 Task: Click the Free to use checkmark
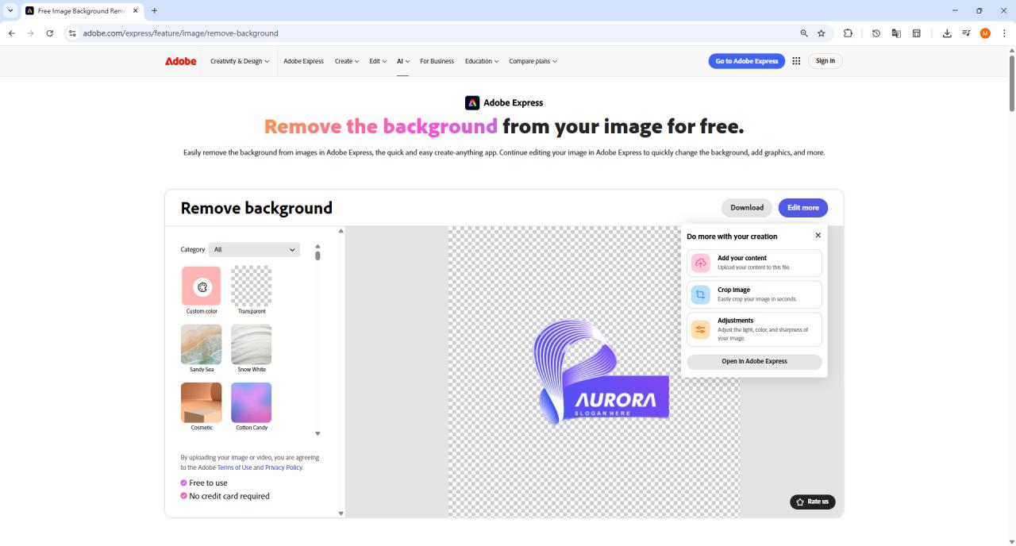(183, 483)
